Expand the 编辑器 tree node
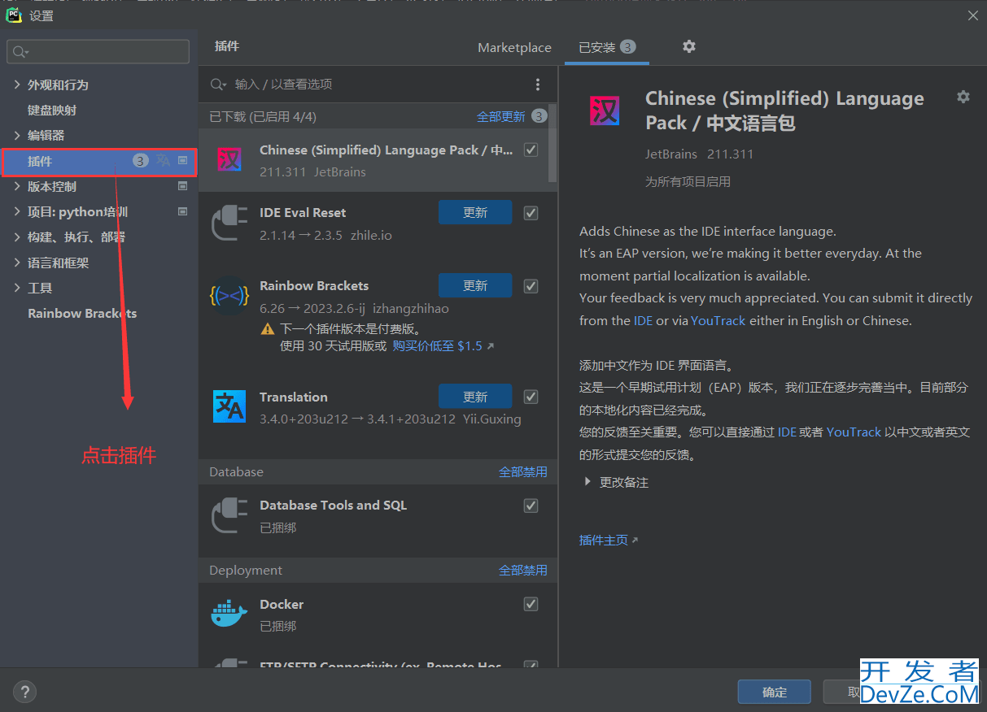The image size is (987, 712). (17, 135)
